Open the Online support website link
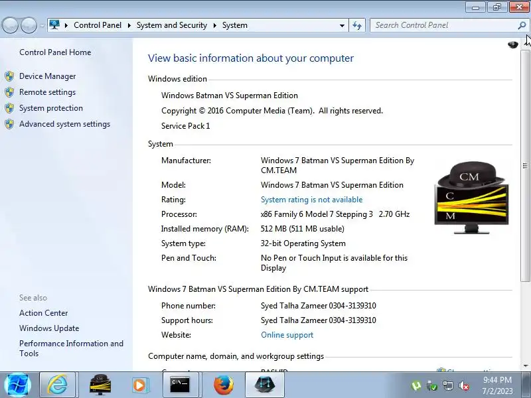 (x=287, y=335)
